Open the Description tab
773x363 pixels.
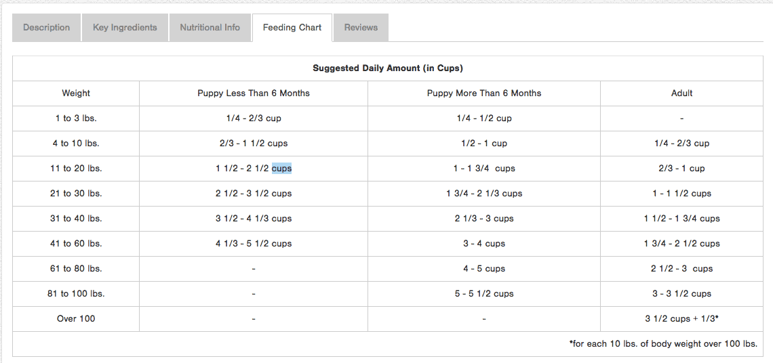tap(46, 28)
